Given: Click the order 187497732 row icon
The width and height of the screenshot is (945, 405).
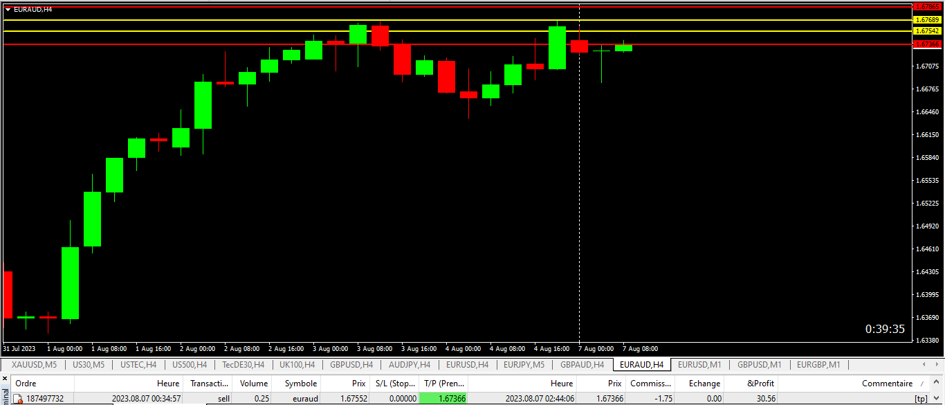Looking at the screenshot, I should coord(18,399).
